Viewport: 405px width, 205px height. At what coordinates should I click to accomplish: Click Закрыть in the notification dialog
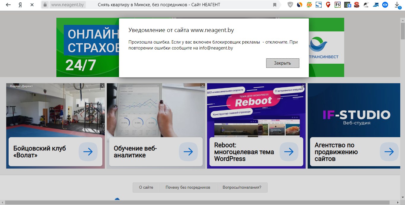(x=282, y=63)
